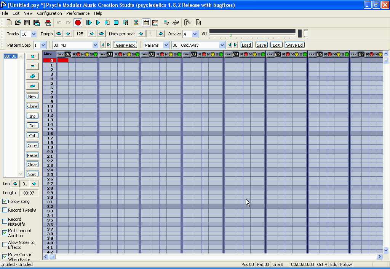390x269 pixels.
Task: Open the Octave dropdown
Action: [x=195, y=34]
